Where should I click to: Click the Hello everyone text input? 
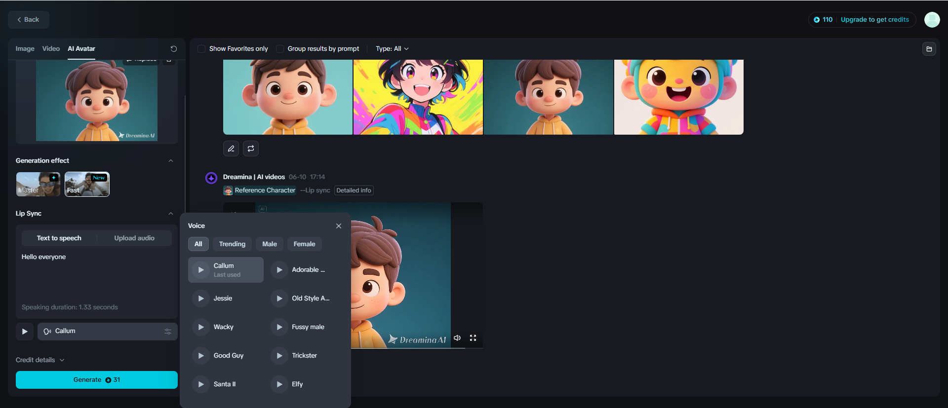pyautogui.click(x=97, y=276)
